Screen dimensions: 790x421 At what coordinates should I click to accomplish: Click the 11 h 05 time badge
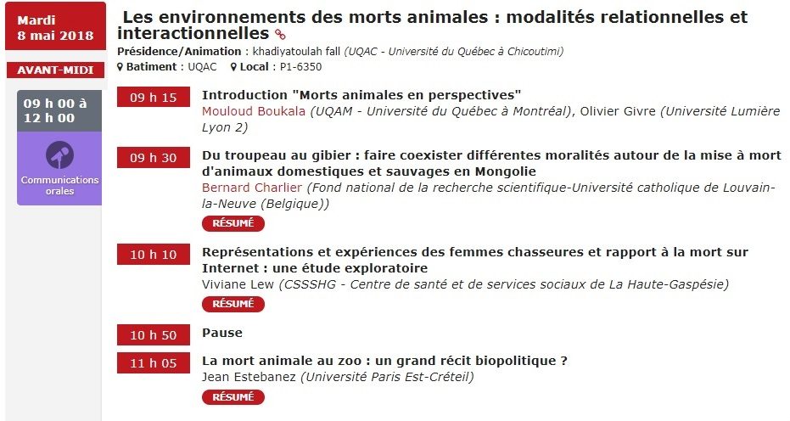[x=153, y=363]
